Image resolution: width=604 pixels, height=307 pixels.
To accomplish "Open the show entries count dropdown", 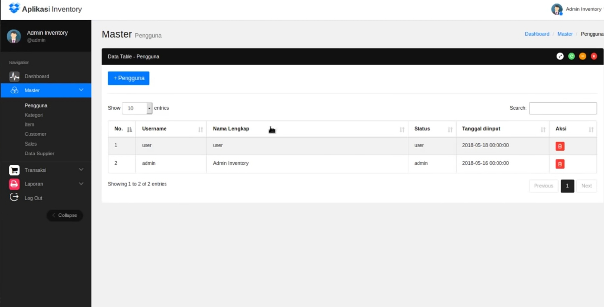I will pos(137,108).
